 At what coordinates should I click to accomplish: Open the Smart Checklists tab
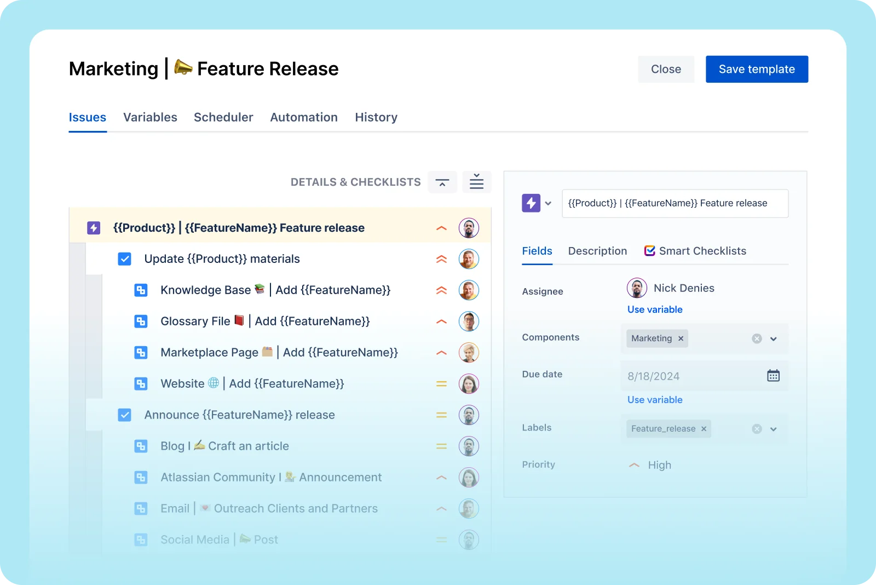695,251
